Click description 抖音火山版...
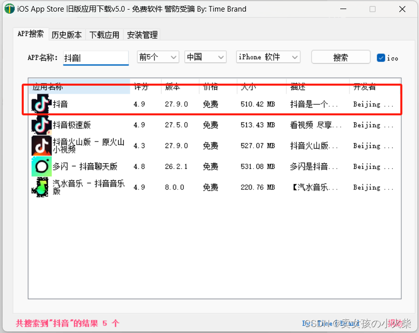This screenshot has width=419, height=333. click(314, 146)
